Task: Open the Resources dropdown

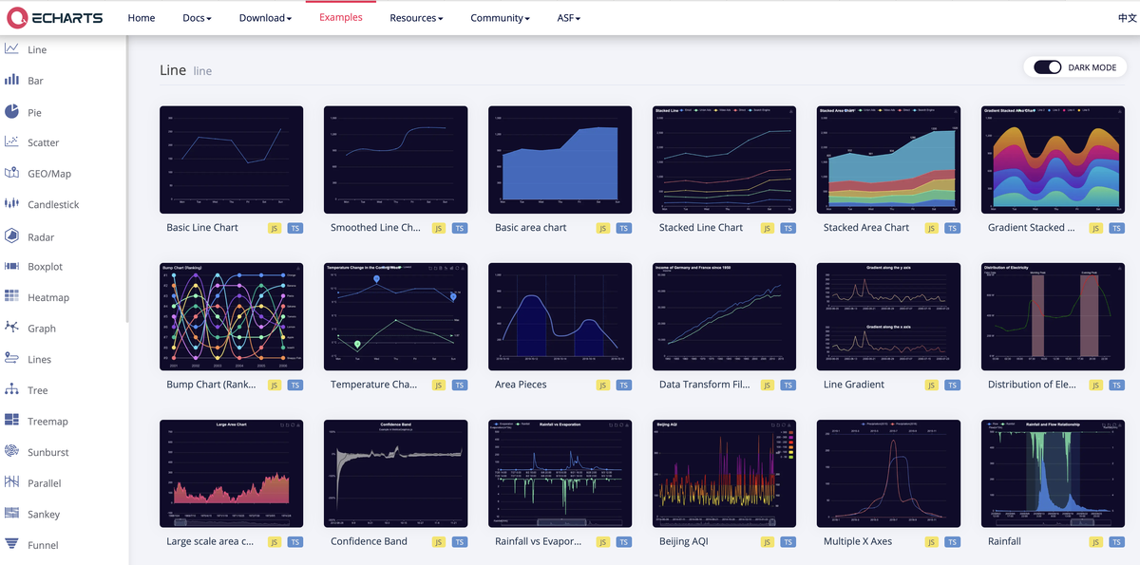Action: 416,18
